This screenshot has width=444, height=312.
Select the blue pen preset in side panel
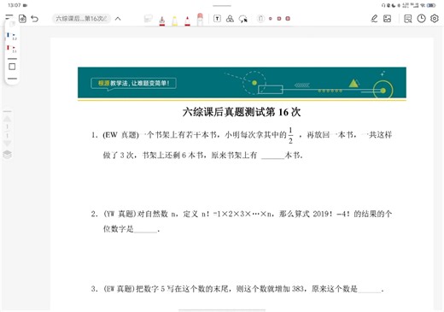click(x=12, y=36)
